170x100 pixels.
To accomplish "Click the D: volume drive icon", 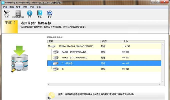I will tap(55, 69).
